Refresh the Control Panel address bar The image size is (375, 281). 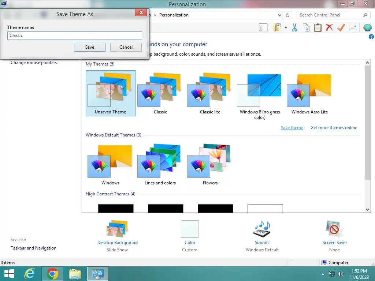point(287,15)
